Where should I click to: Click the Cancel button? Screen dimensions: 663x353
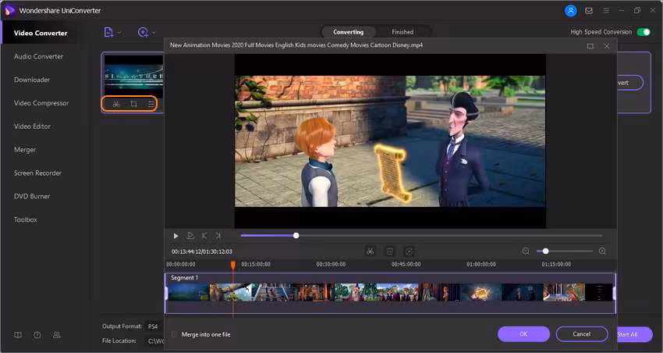pyautogui.click(x=582, y=334)
